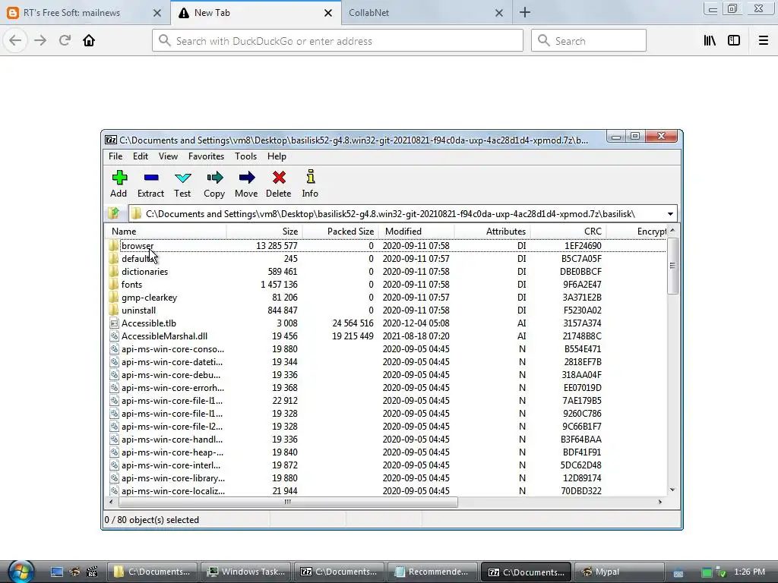Sort by the Attributes column header
The height and width of the screenshot is (583, 778).
(492, 231)
